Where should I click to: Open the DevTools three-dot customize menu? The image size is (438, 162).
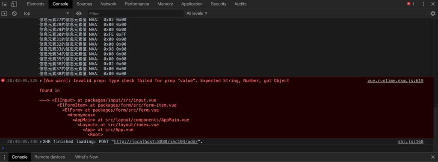coord(423,4)
